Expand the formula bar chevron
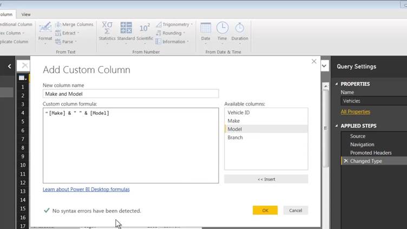 click(x=324, y=66)
